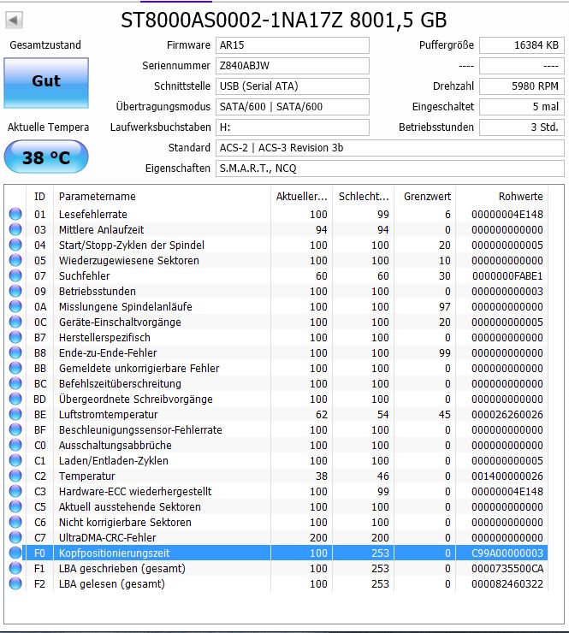The width and height of the screenshot is (569, 633).
Task: Click status orb of C2 Temperatur row
Action: pos(15,476)
